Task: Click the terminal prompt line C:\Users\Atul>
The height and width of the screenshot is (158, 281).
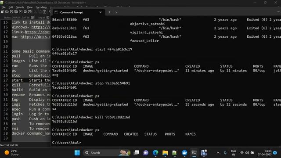Action: tap(66, 143)
